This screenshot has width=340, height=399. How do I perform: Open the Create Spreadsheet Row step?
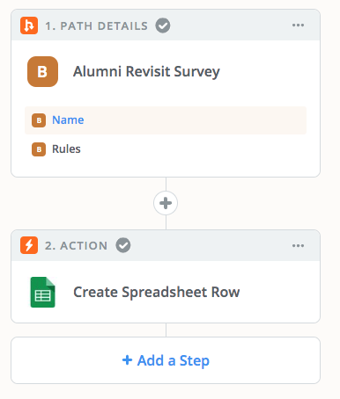[157, 292]
